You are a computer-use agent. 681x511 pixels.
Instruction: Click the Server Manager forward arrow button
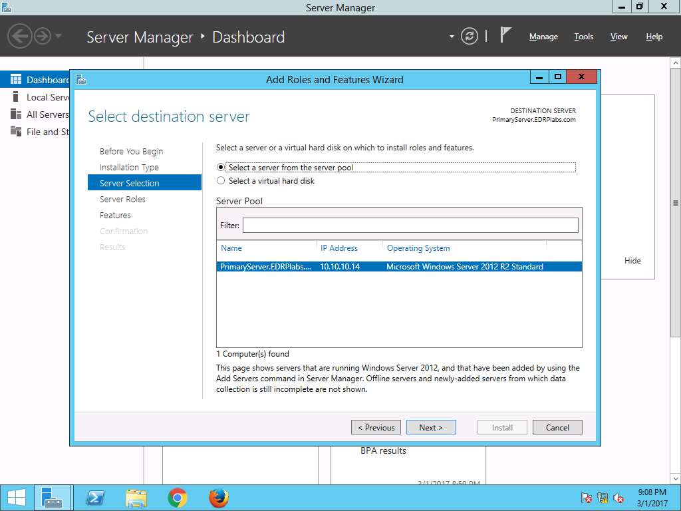click(43, 37)
